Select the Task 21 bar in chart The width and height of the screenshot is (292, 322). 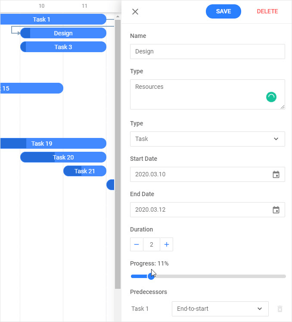pos(85,171)
